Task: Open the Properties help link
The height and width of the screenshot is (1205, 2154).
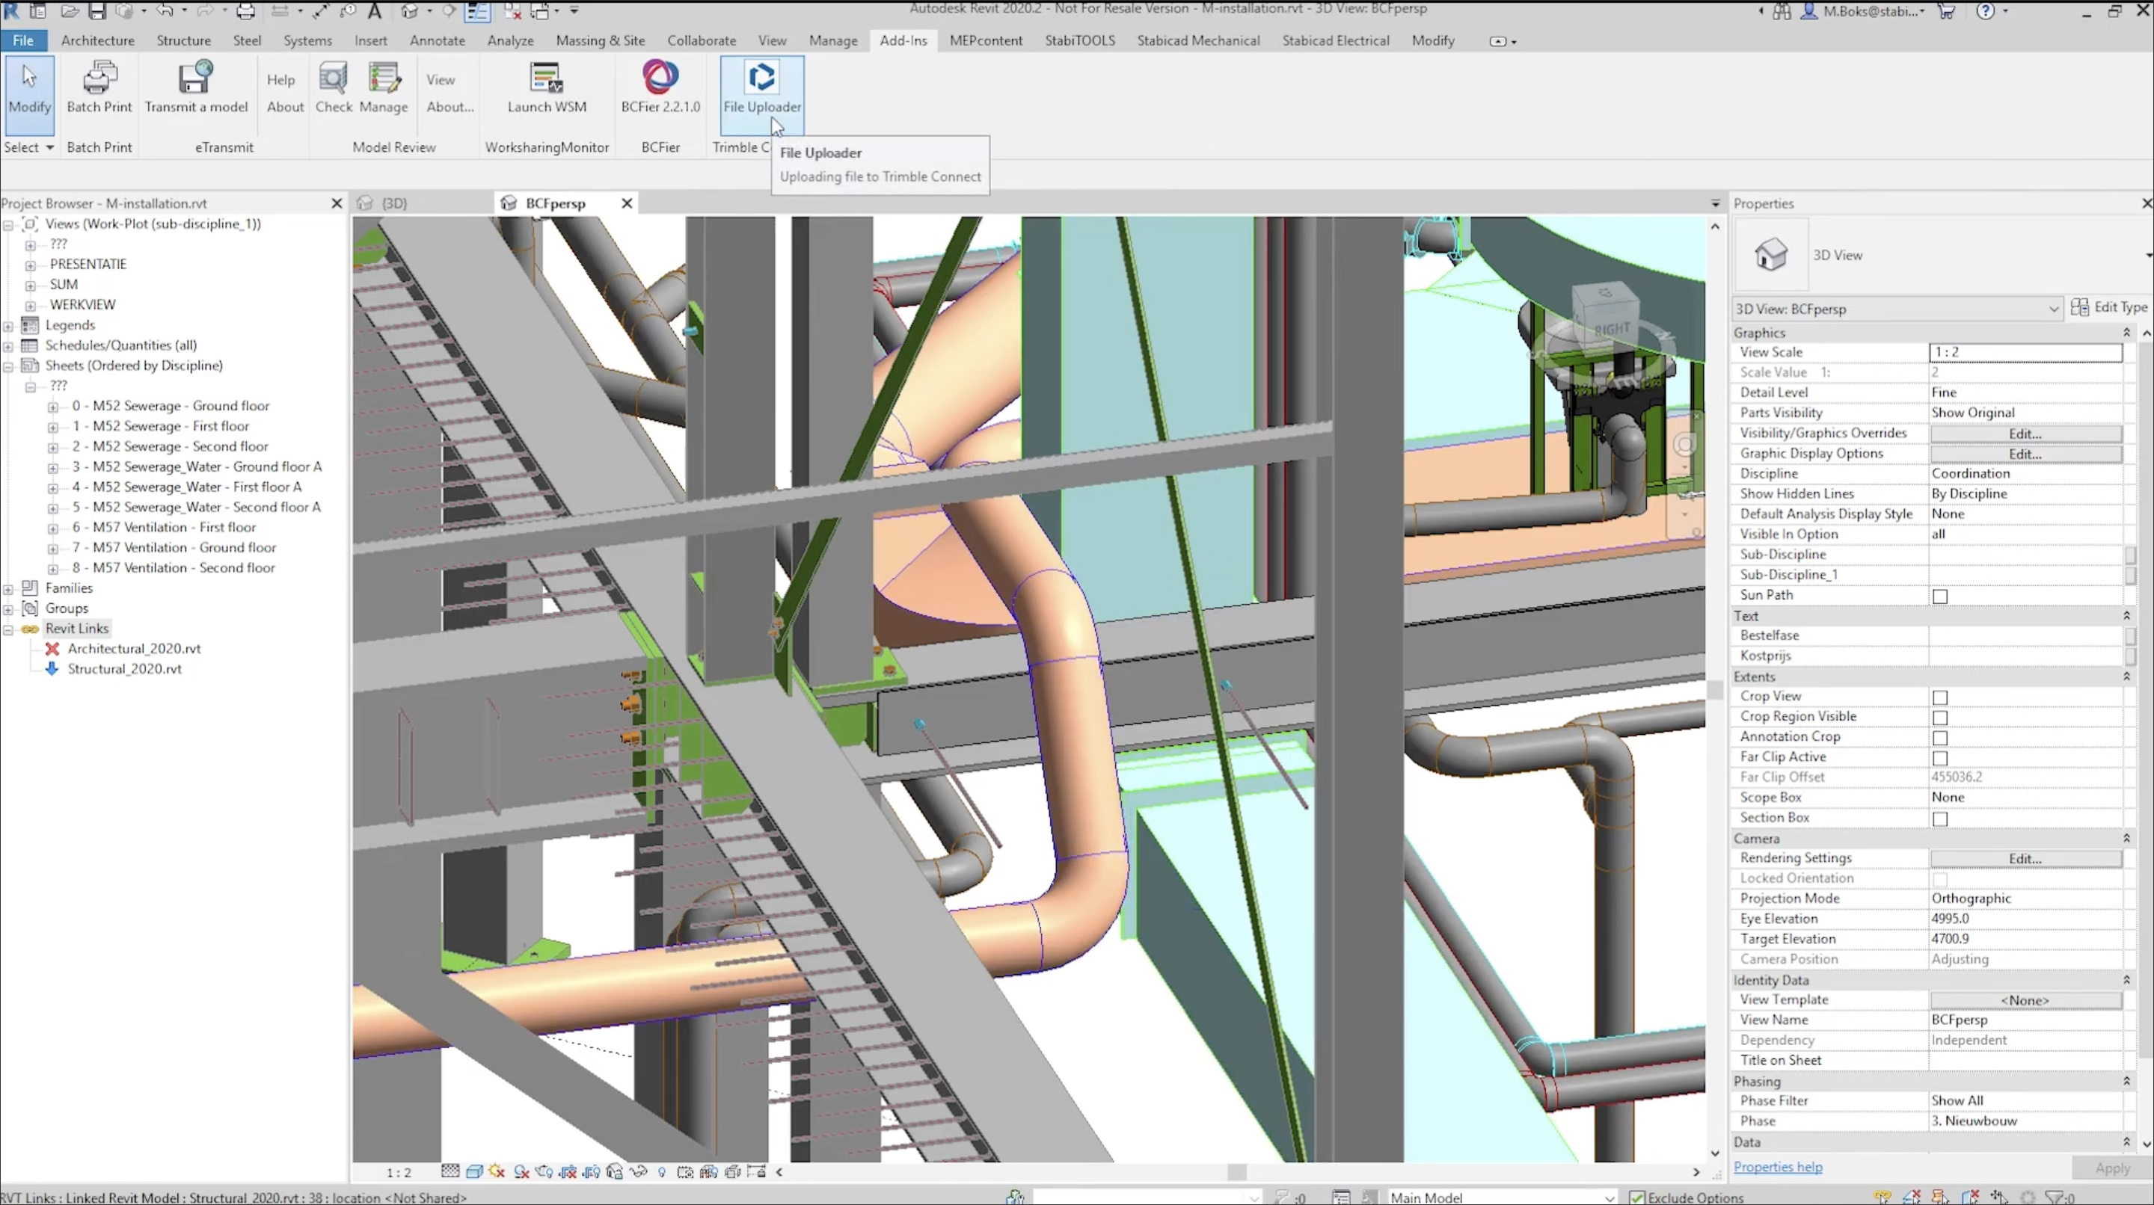Action: point(1778,1167)
